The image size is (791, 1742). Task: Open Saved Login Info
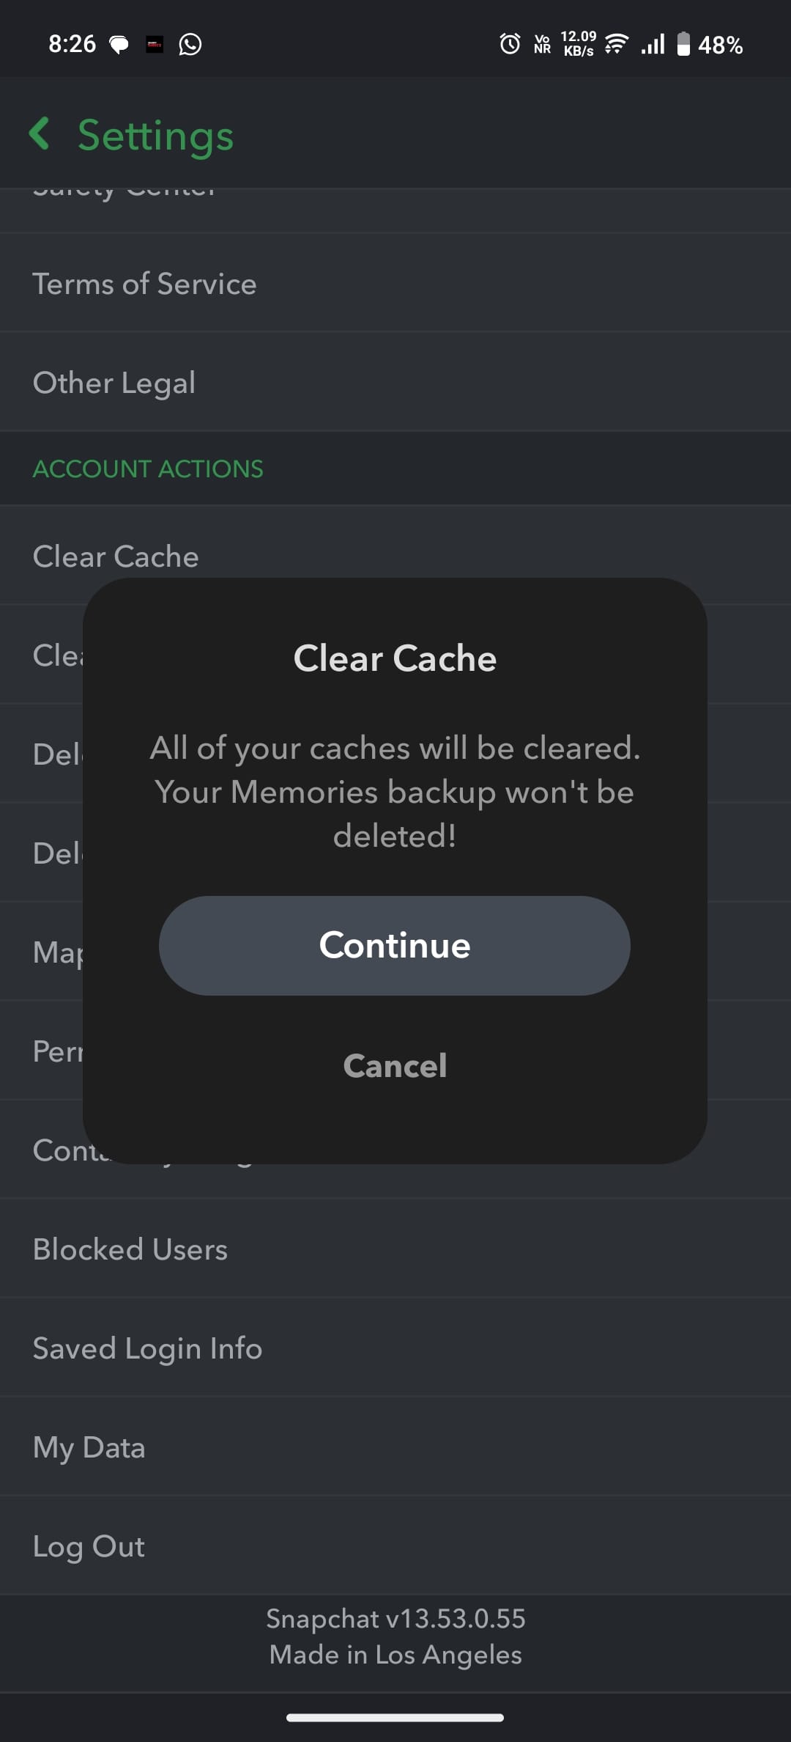click(147, 1348)
